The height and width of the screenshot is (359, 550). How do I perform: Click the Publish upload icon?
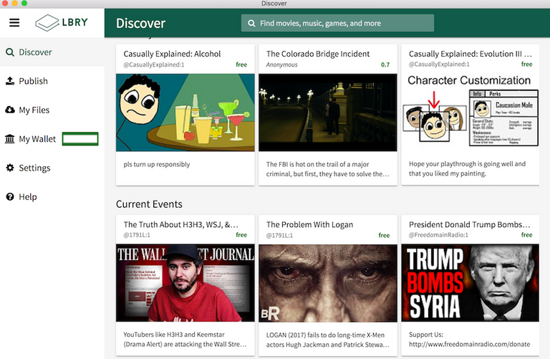(10, 81)
